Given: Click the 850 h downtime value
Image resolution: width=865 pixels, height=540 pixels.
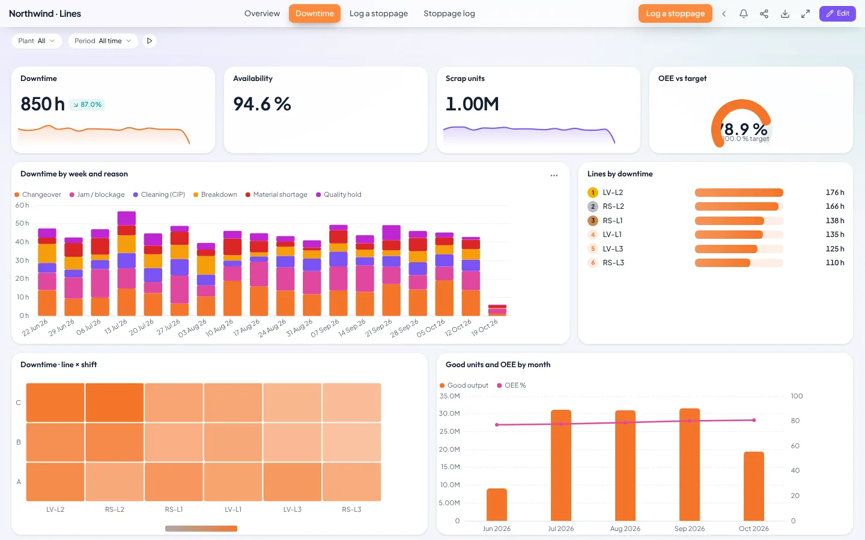Looking at the screenshot, I should click(x=43, y=104).
